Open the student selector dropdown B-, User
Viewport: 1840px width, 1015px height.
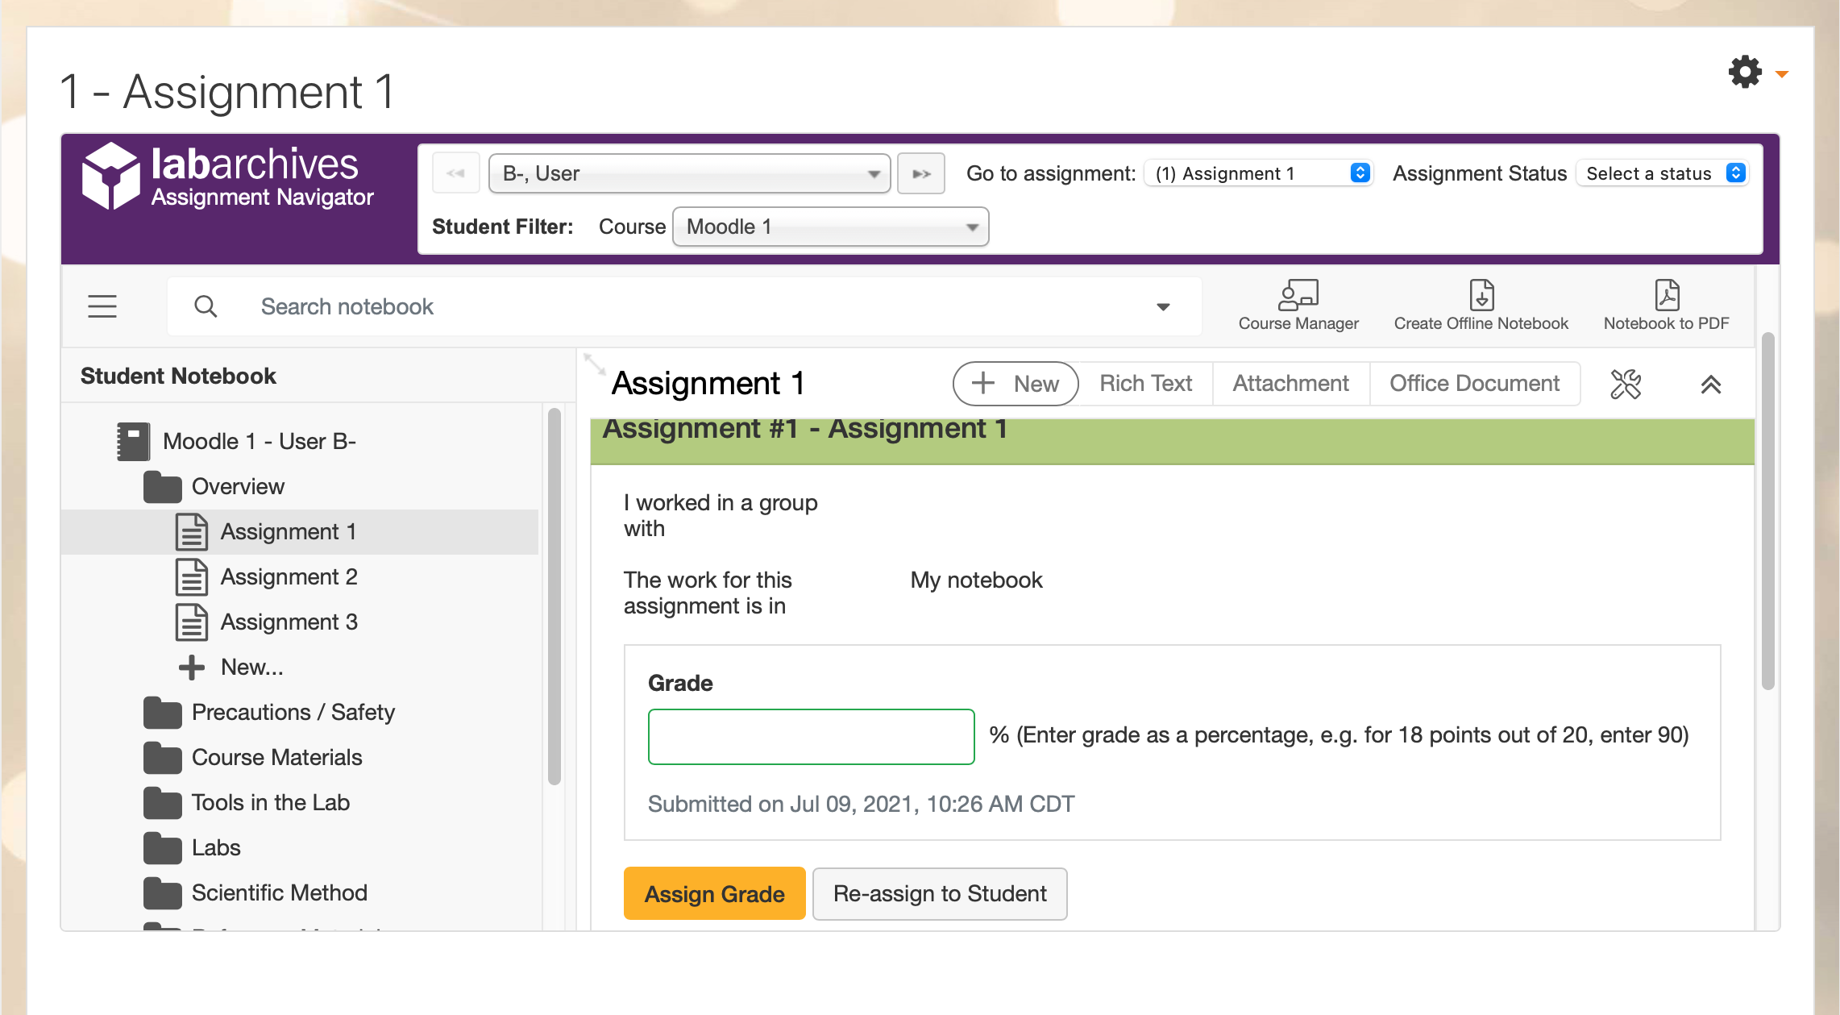689,173
